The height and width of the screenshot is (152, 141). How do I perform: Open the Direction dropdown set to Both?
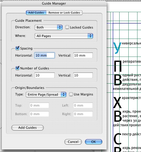[x=48, y=27]
